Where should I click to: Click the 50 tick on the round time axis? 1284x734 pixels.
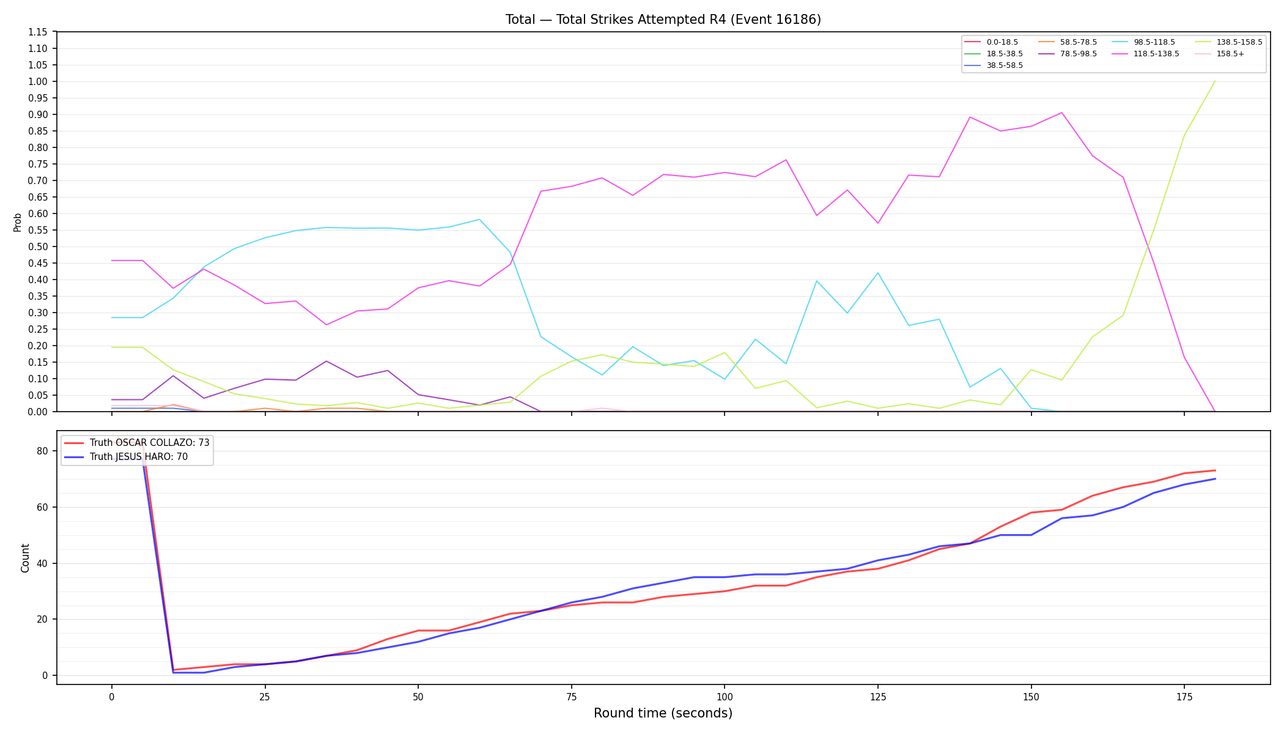coord(418,697)
